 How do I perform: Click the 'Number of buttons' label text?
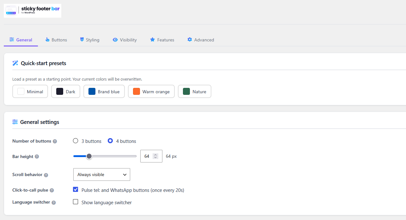pyautogui.click(x=32, y=141)
